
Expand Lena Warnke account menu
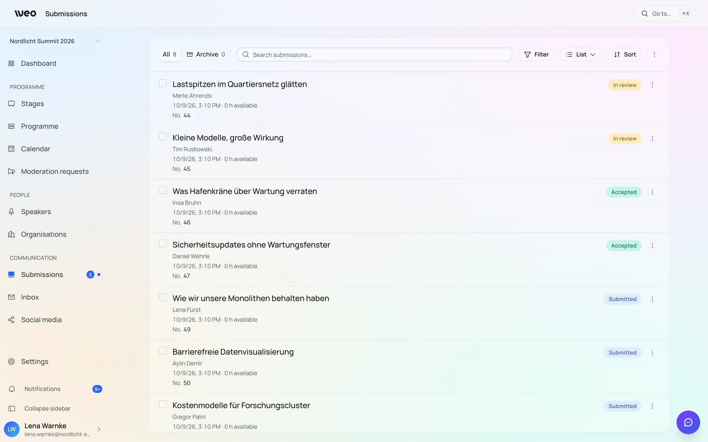tap(52, 429)
